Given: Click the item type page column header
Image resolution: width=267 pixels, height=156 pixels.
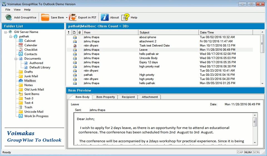Looking at the screenshot, I should click(x=74, y=32).
